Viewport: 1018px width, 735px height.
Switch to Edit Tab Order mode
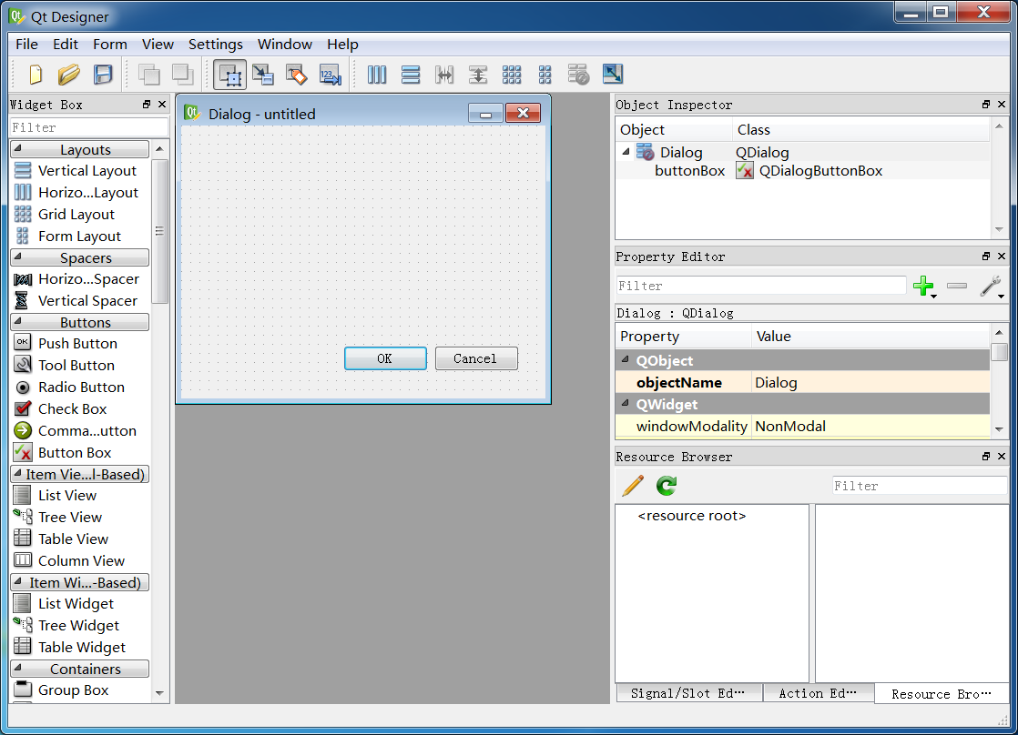330,75
